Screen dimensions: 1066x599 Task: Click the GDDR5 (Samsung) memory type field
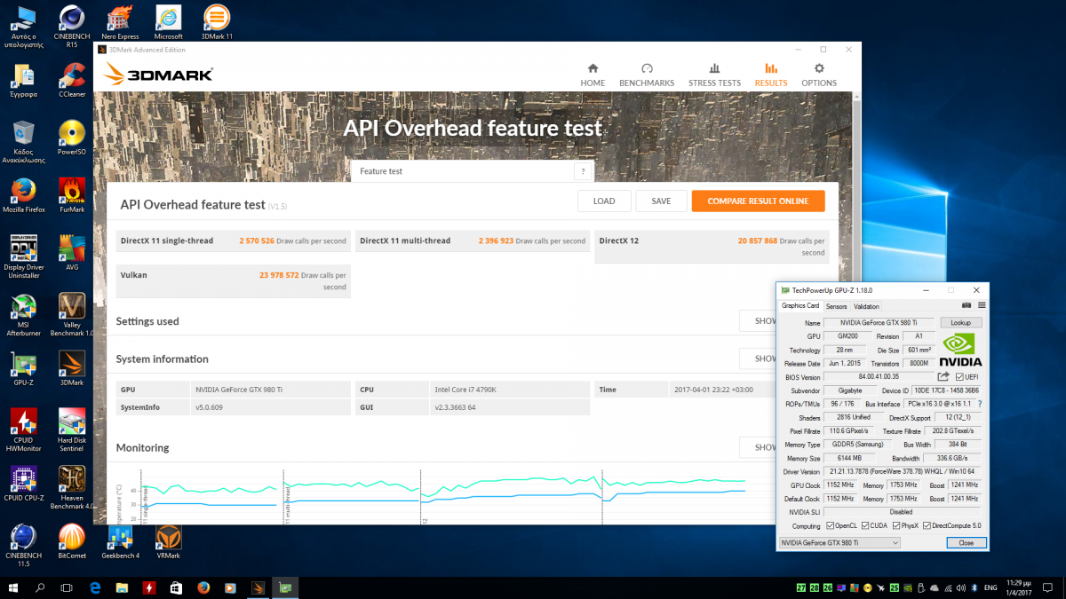pyautogui.click(x=856, y=445)
